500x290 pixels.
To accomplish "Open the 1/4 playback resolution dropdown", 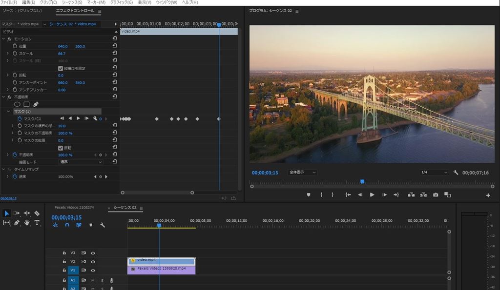I will click(434, 173).
